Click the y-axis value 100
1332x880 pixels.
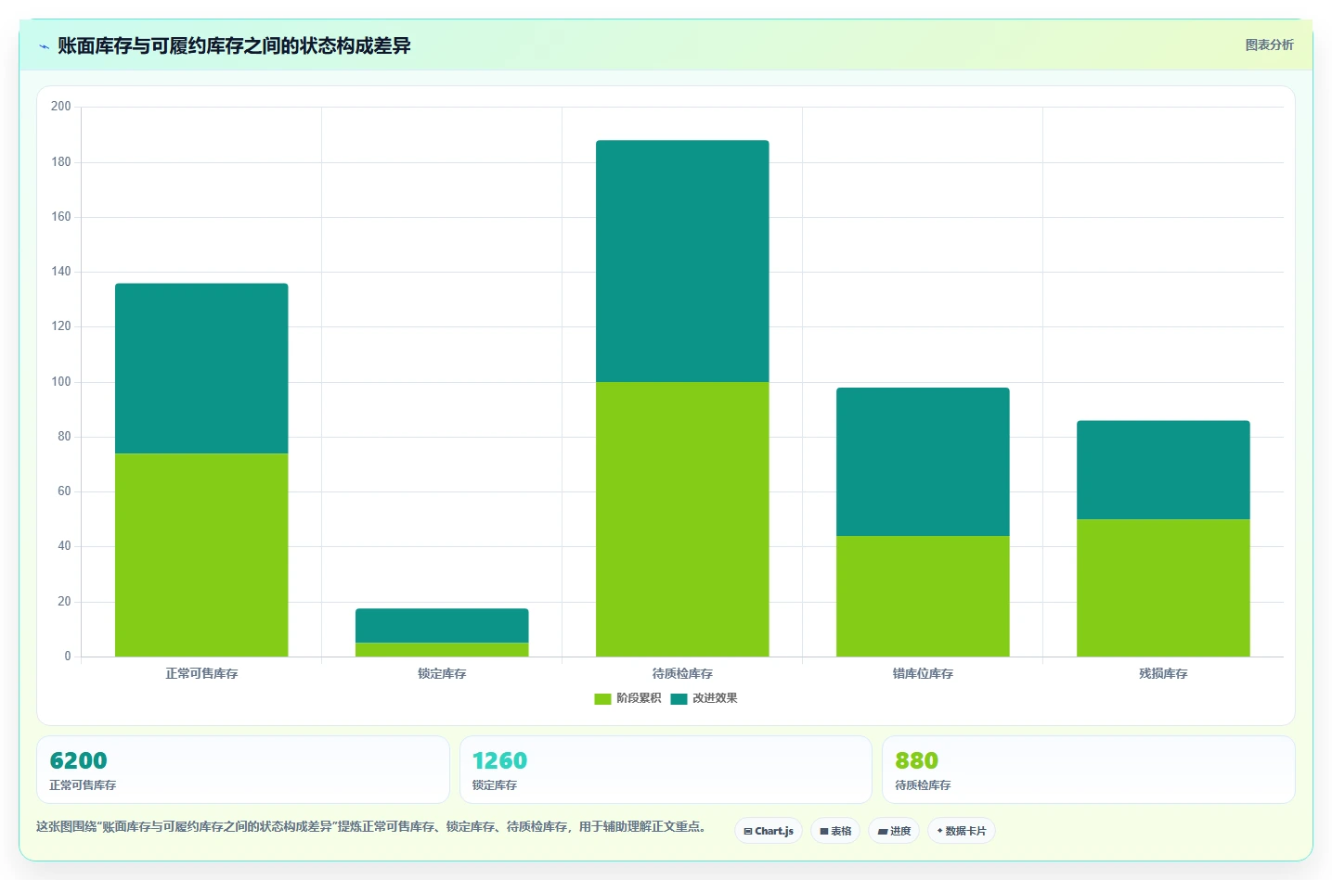pyautogui.click(x=61, y=382)
